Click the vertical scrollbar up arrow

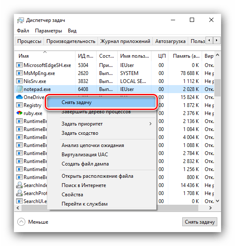click(218, 55)
